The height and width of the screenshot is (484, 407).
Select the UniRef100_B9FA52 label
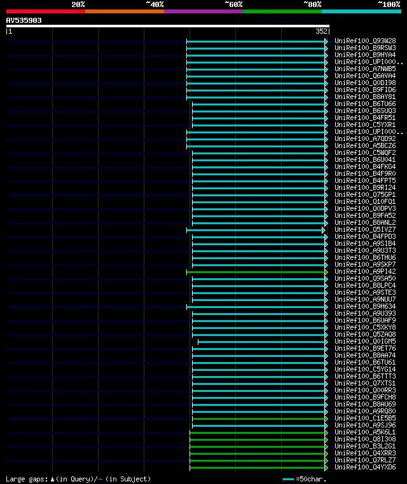(365, 216)
